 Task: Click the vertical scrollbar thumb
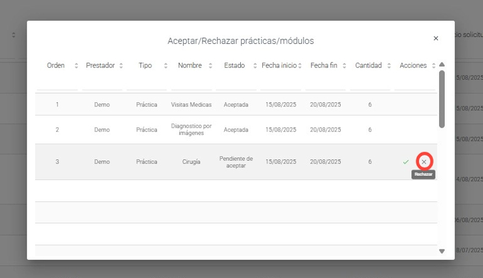click(x=442, y=97)
